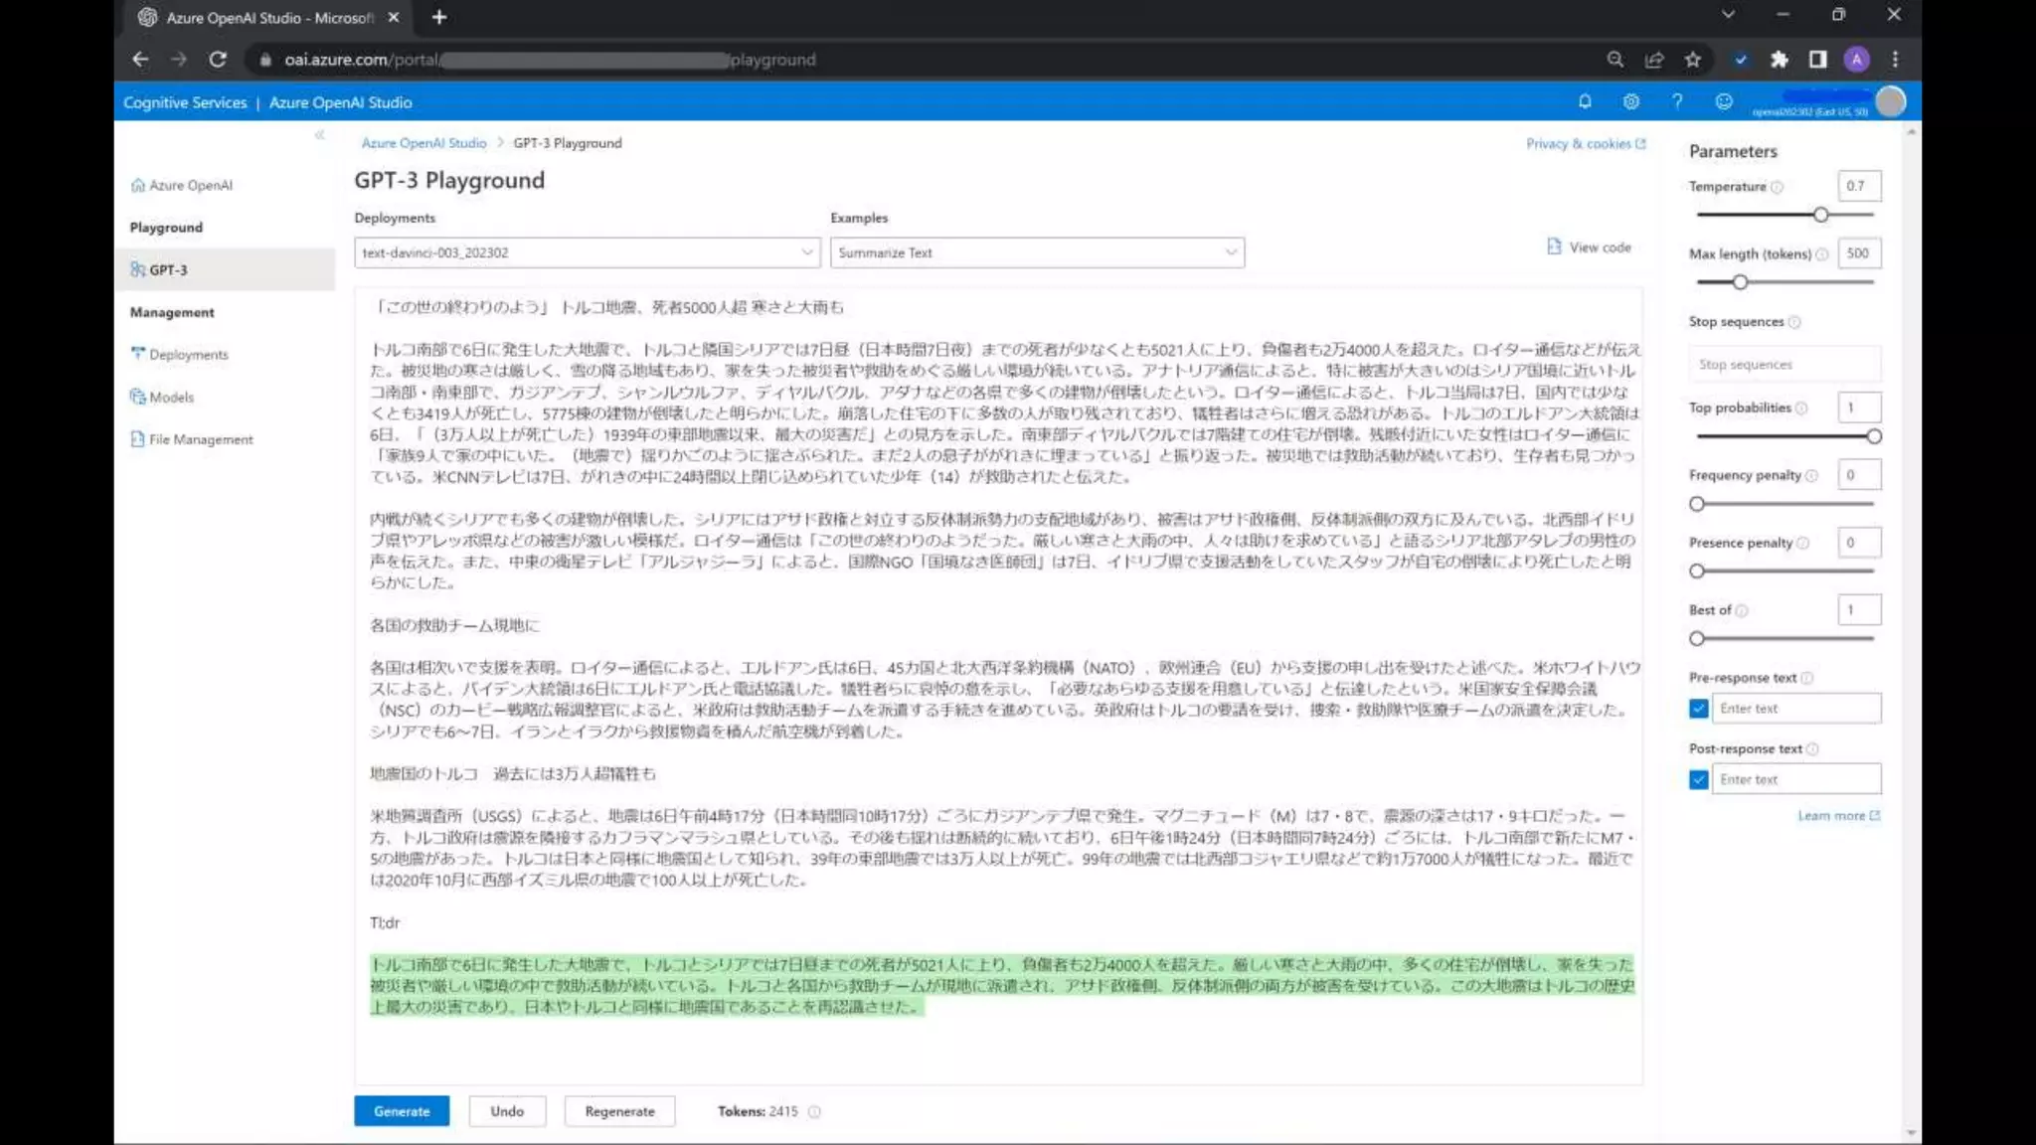Click the help question mark icon
Image resolution: width=2036 pixels, height=1145 pixels.
[1677, 101]
